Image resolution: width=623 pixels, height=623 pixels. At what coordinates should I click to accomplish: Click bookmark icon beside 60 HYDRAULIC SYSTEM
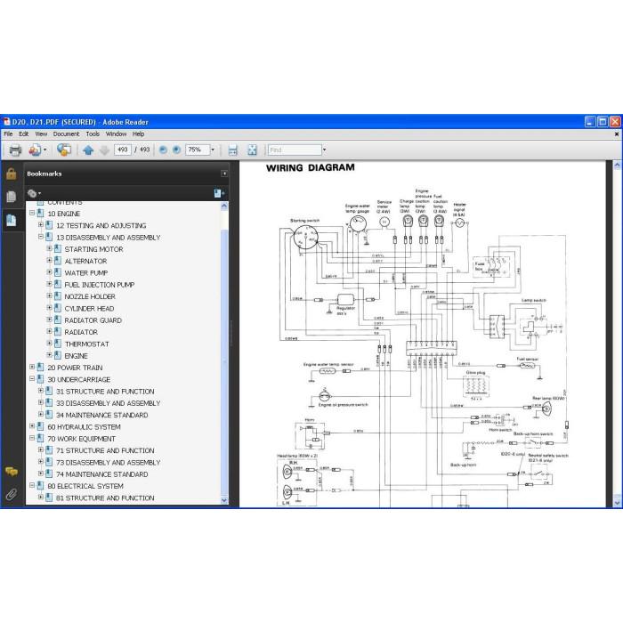[x=41, y=426]
